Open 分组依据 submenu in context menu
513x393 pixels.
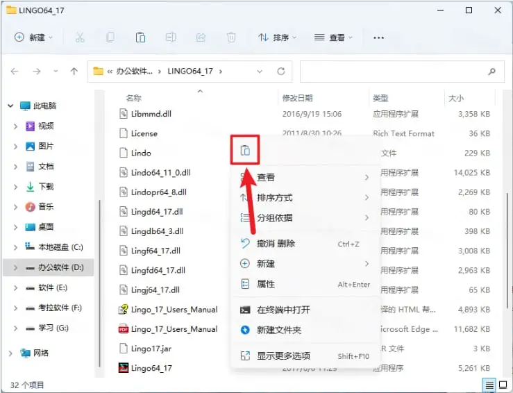coord(305,217)
